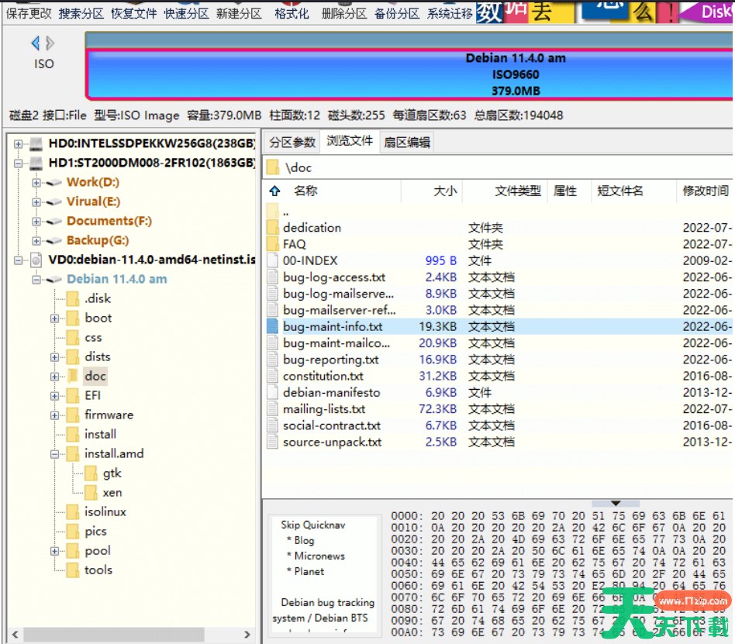Image resolution: width=735 pixels, height=644 pixels.
Task: Click the HD0 INTELSSDPEKKW256G8 disk icon
Action: click(36, 143)
